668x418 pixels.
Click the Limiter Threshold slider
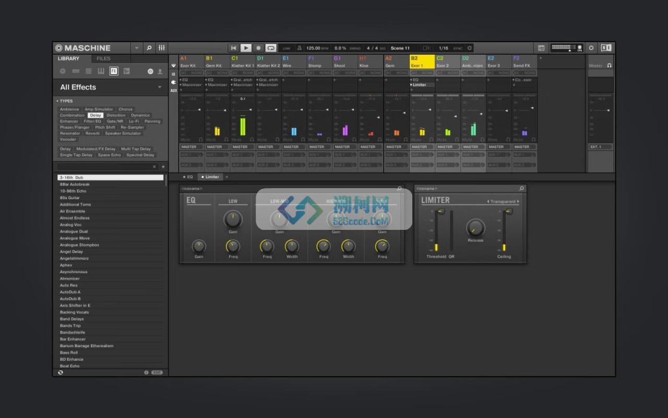439,231
